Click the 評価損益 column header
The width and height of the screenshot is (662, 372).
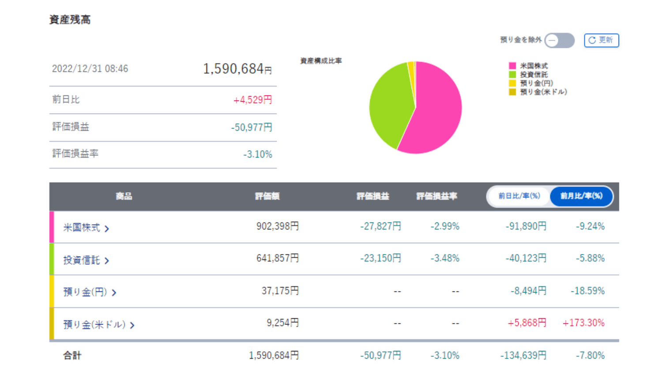tap(373, 196)
